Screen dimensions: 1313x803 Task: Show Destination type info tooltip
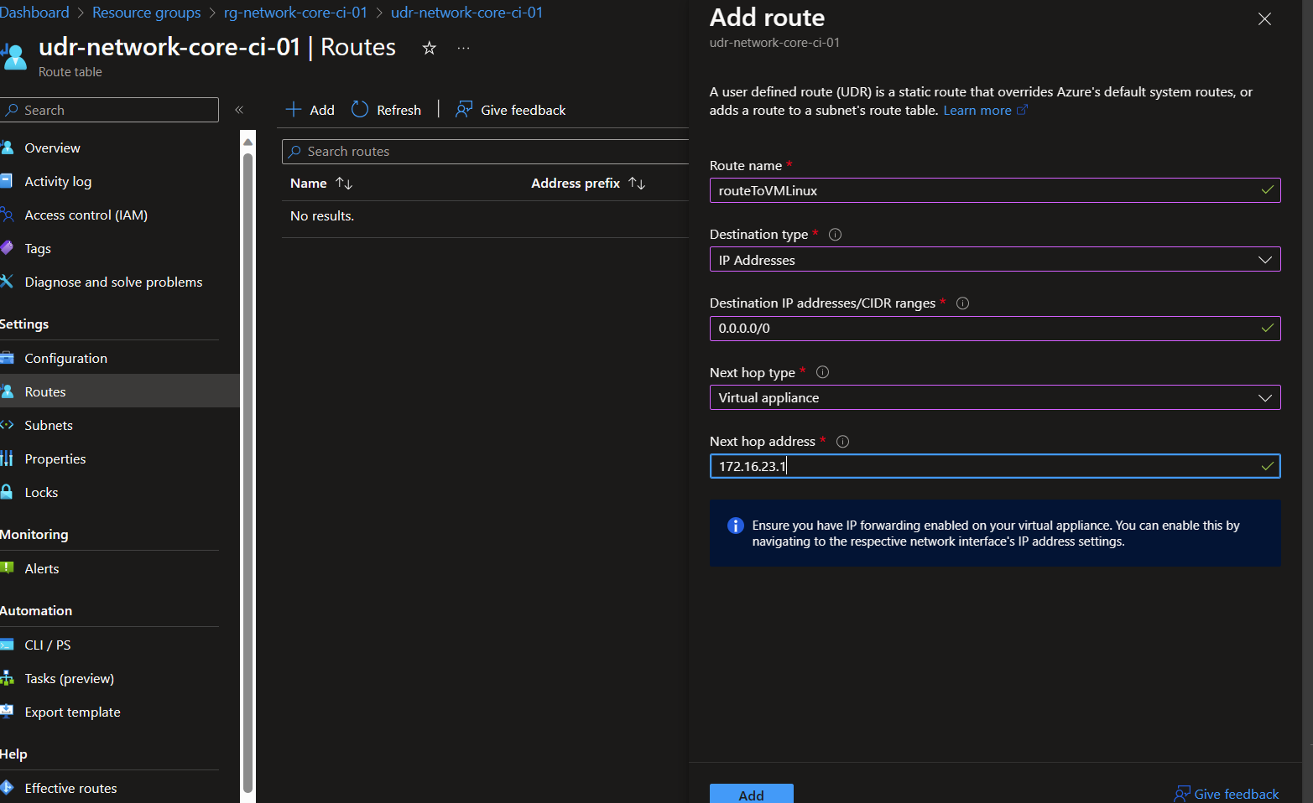click(835, 235)
